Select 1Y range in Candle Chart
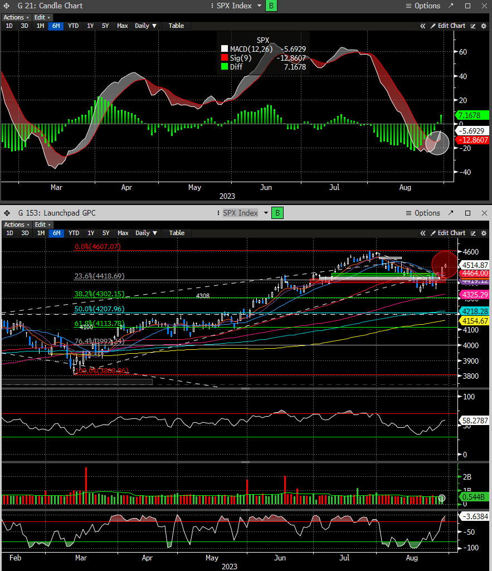The width and height of the screenshot is (492, 571). [90, 26]
